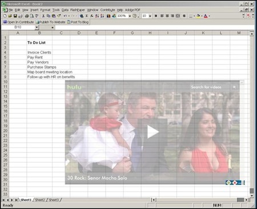Click the Post To Blog button
Image resolution: width=257 pixels, height=209 pixels.
point(78,22)
